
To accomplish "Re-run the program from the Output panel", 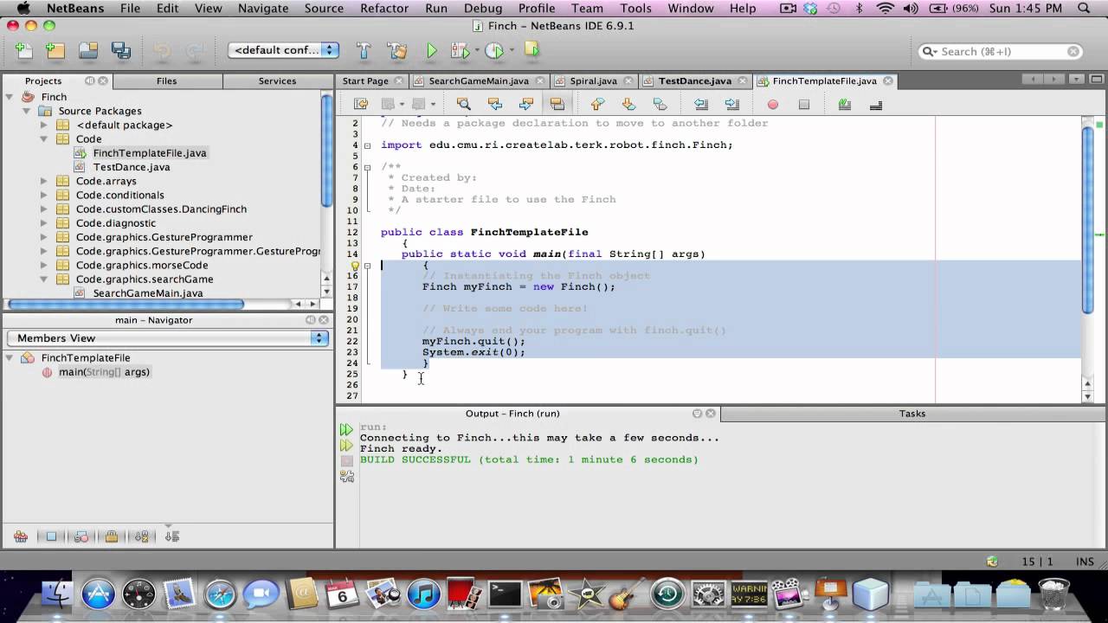I will (x=346, y=429).
